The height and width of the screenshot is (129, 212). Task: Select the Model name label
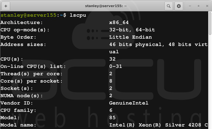(x=18, y=125)
